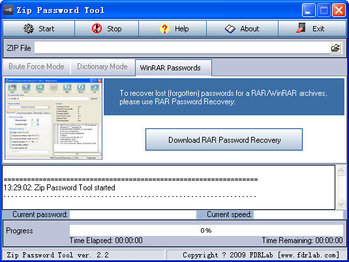Click the FDRLab copyright status text
The image size is (349, 262).
261,255
